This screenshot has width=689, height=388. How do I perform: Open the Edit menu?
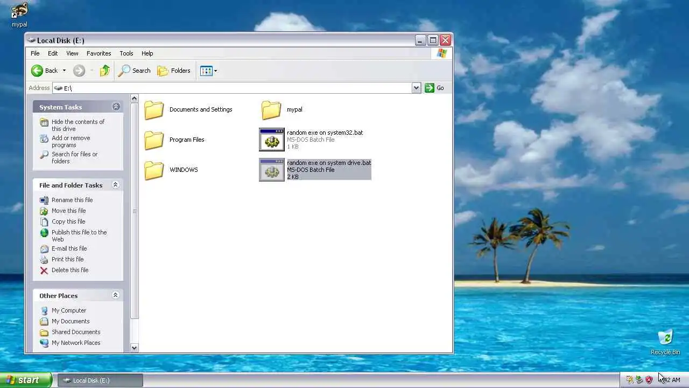tap(53, 53)
